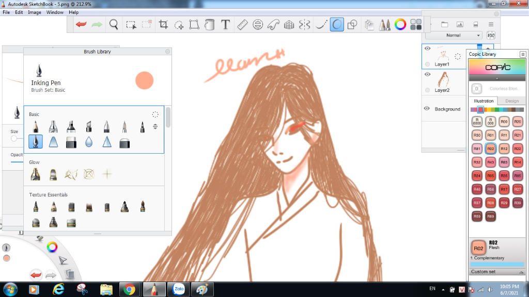Open the Perspective Guides tool

(x=289, y=25)
